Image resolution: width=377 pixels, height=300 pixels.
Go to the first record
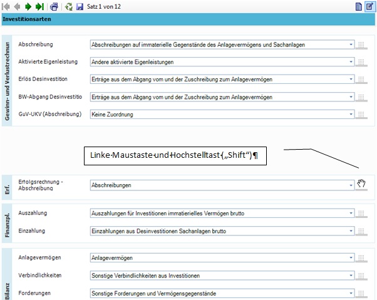tap(6, 6)
